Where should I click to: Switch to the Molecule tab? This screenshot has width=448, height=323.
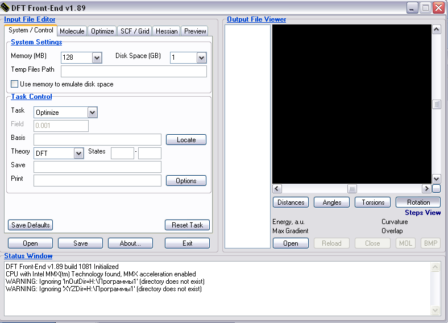pyautogui.click(x=72, y=31)
